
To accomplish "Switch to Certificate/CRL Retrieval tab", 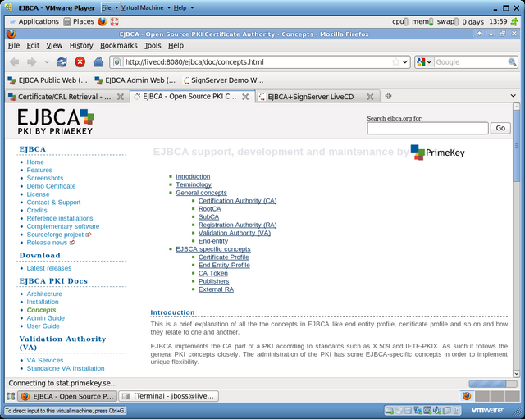I will point(65,97).
